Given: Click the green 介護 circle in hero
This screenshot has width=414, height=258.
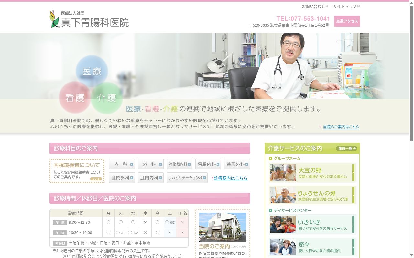Looking at the screenshot, I should coord(107,98).
